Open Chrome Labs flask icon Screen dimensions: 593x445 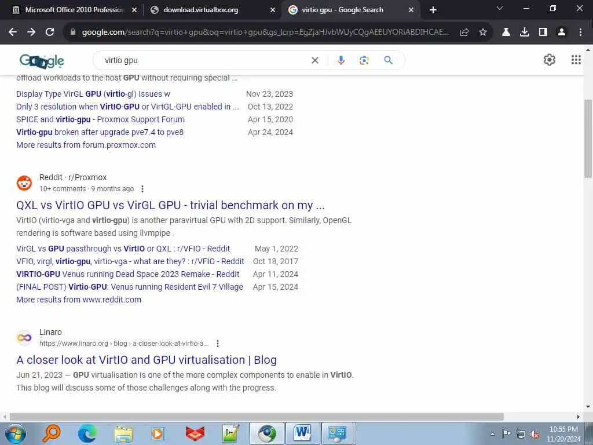pos(506,32)
